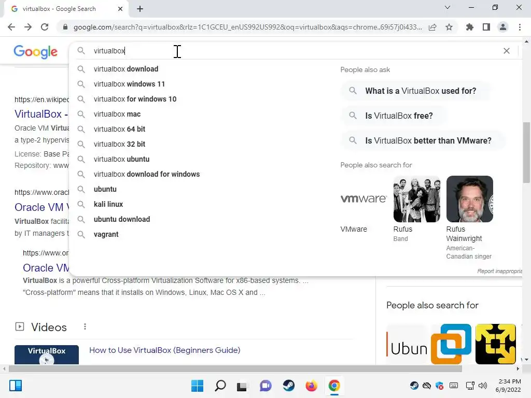Open How to Use VirtualBox video link
531x398 pixels.
164,350
